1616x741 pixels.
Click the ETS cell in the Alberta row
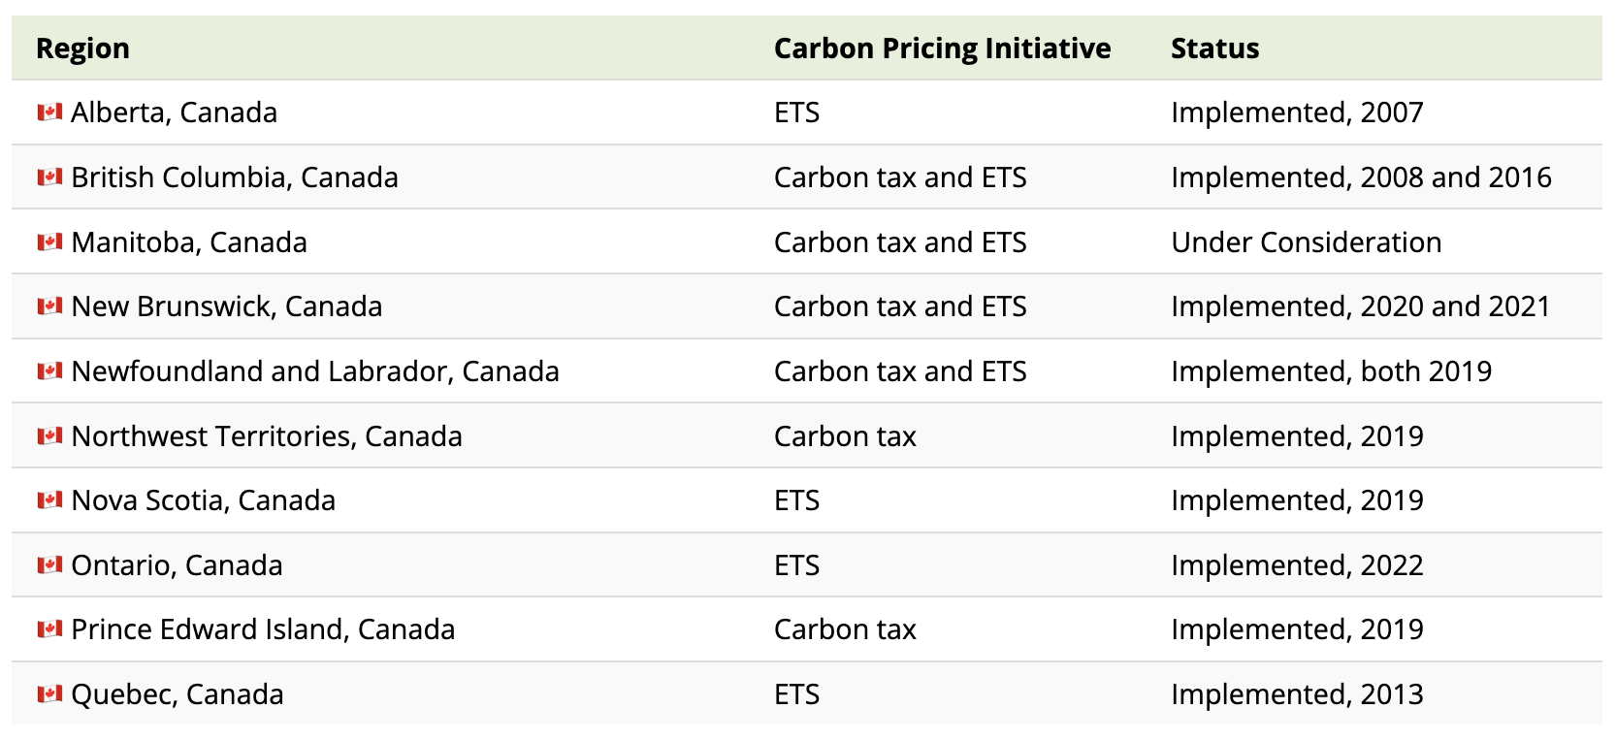point(796,113)
